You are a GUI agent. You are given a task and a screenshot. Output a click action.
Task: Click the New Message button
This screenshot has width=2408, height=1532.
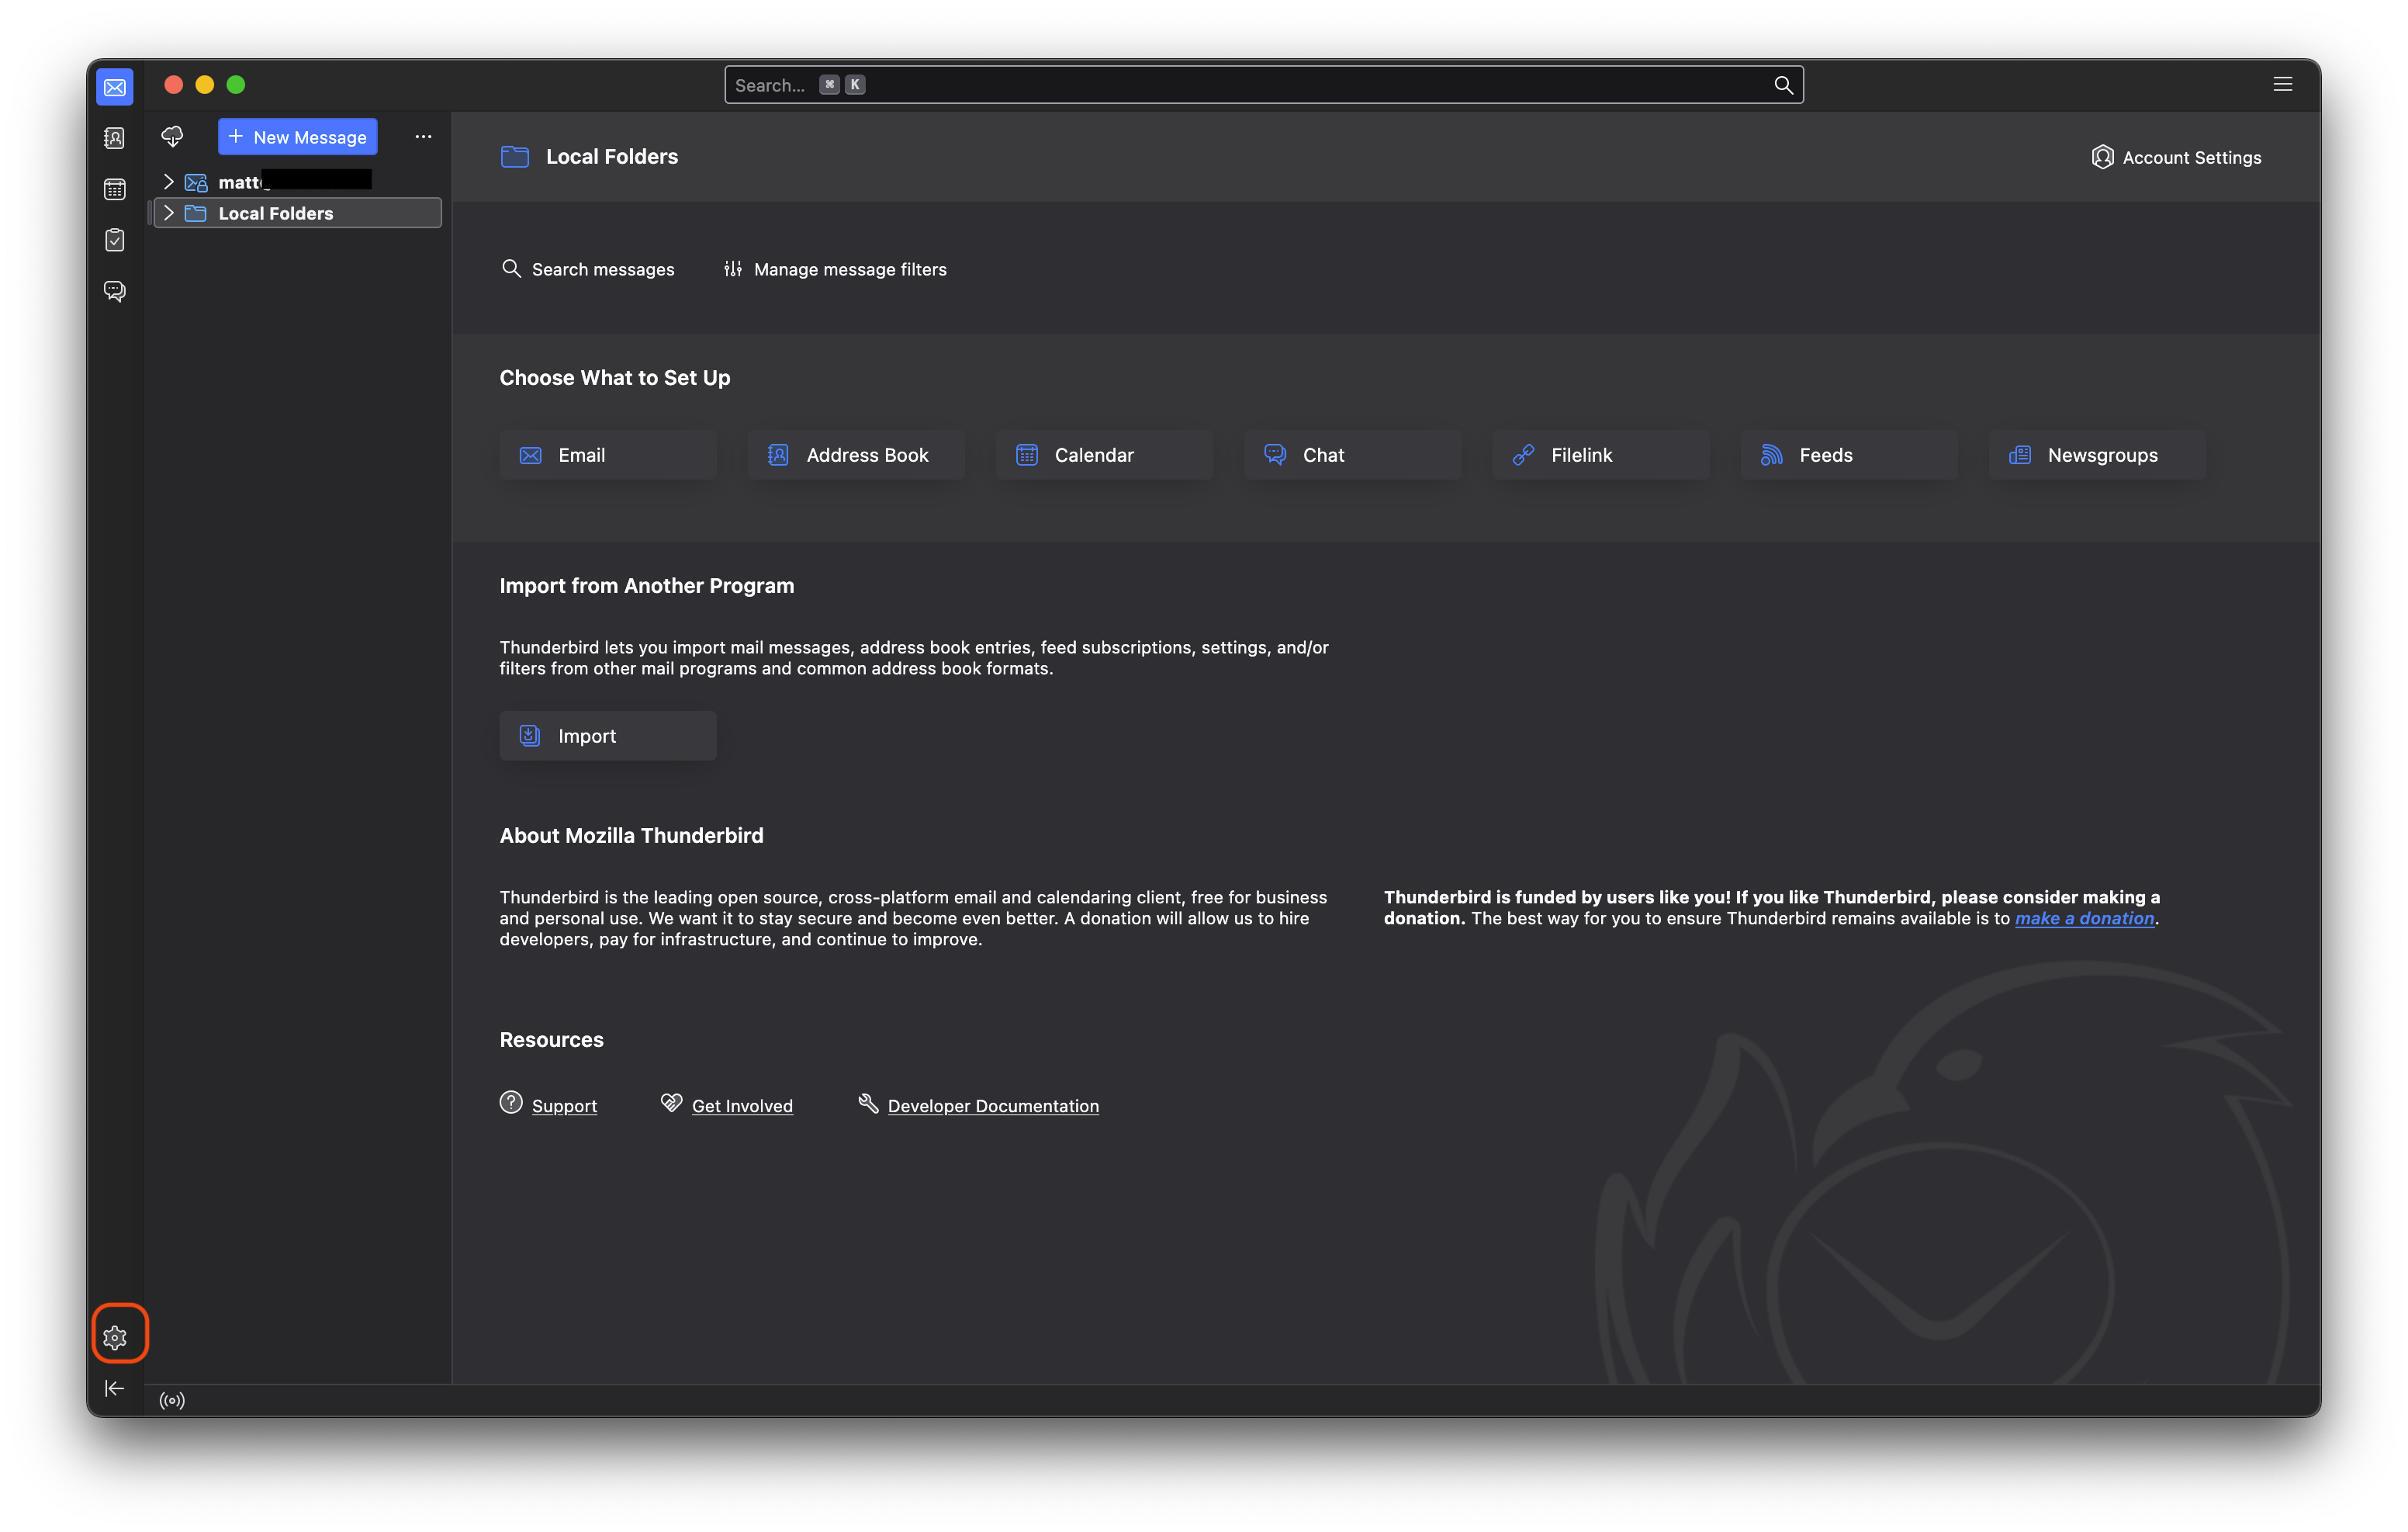point(298,137)
